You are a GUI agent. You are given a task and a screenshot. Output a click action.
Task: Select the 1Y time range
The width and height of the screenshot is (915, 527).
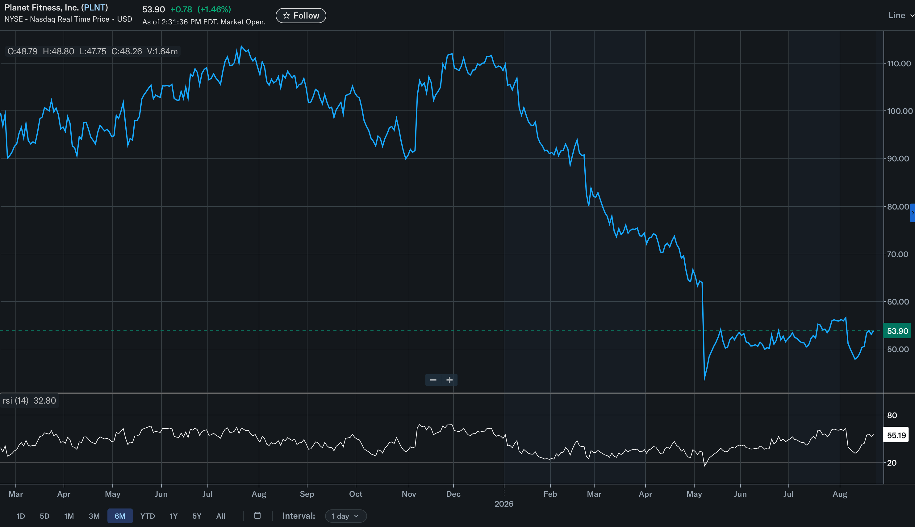174,516
